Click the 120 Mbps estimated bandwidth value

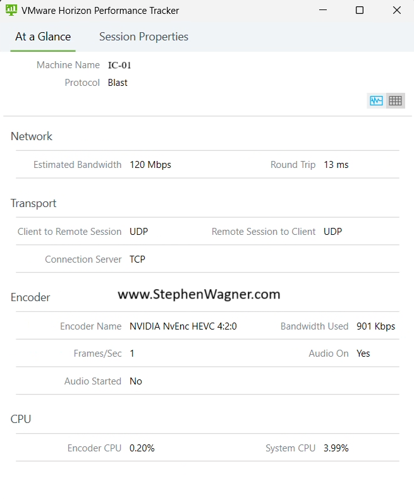pos(150,165)
